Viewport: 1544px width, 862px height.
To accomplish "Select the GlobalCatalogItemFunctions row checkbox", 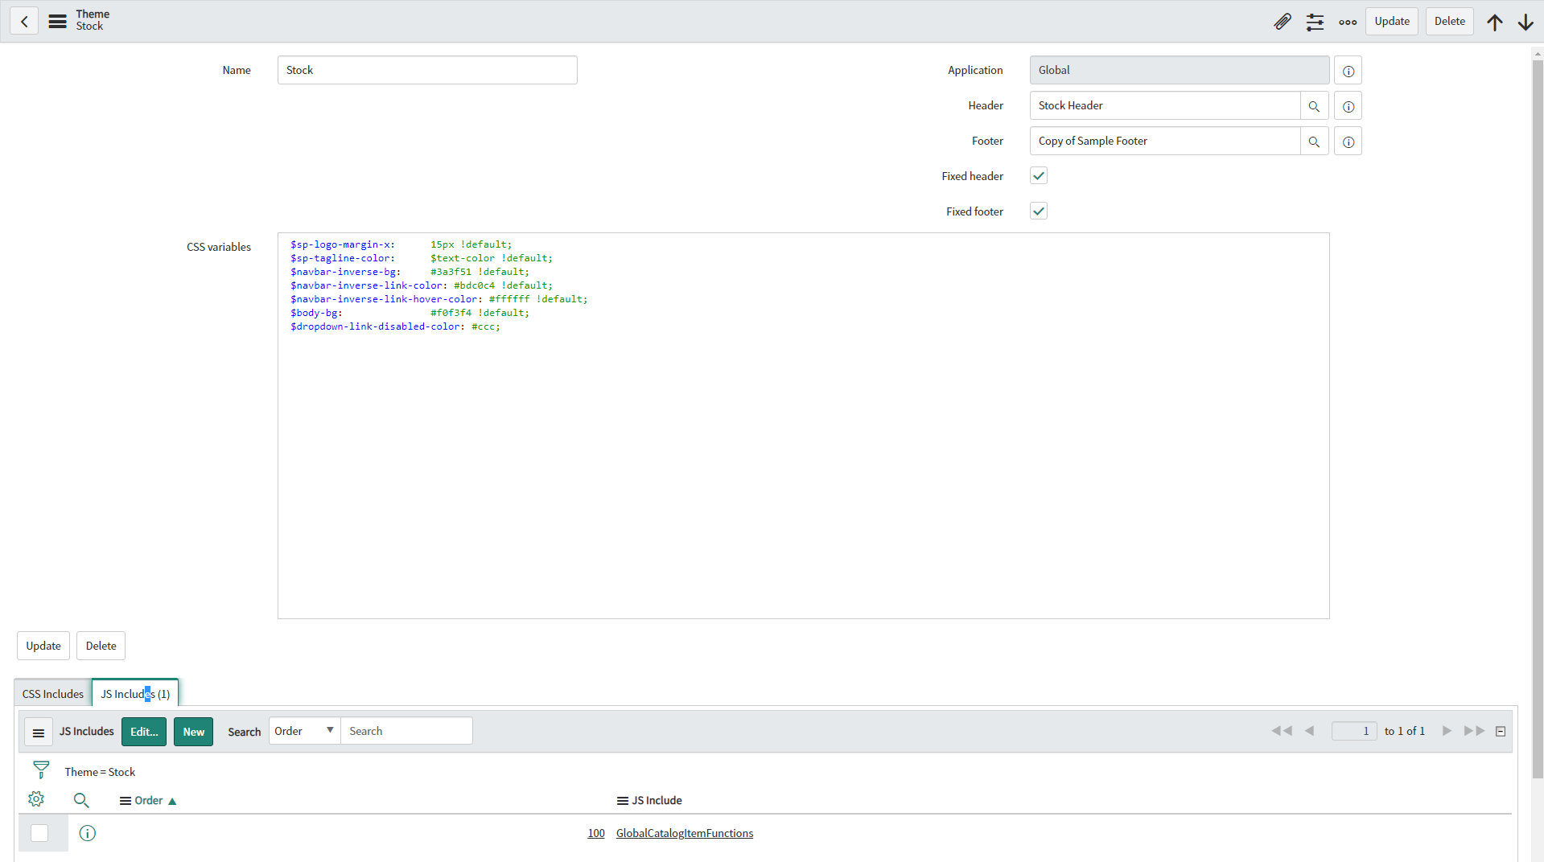I will pos(39,833).
